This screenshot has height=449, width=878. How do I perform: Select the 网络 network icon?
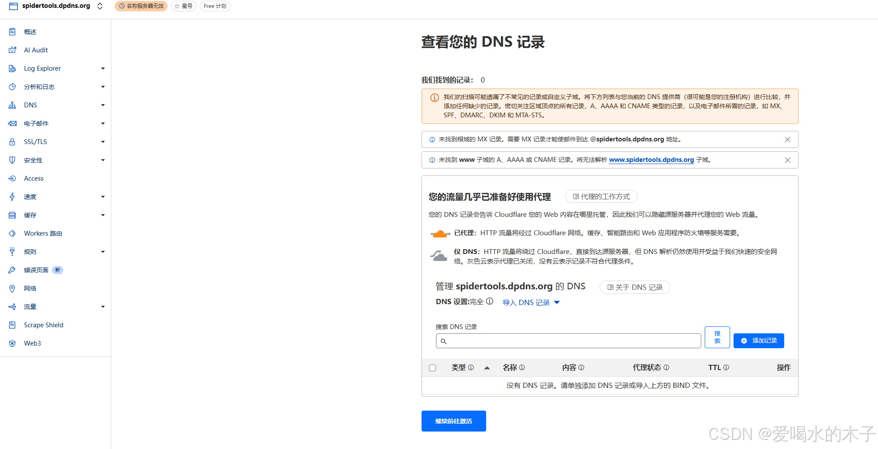12,288
